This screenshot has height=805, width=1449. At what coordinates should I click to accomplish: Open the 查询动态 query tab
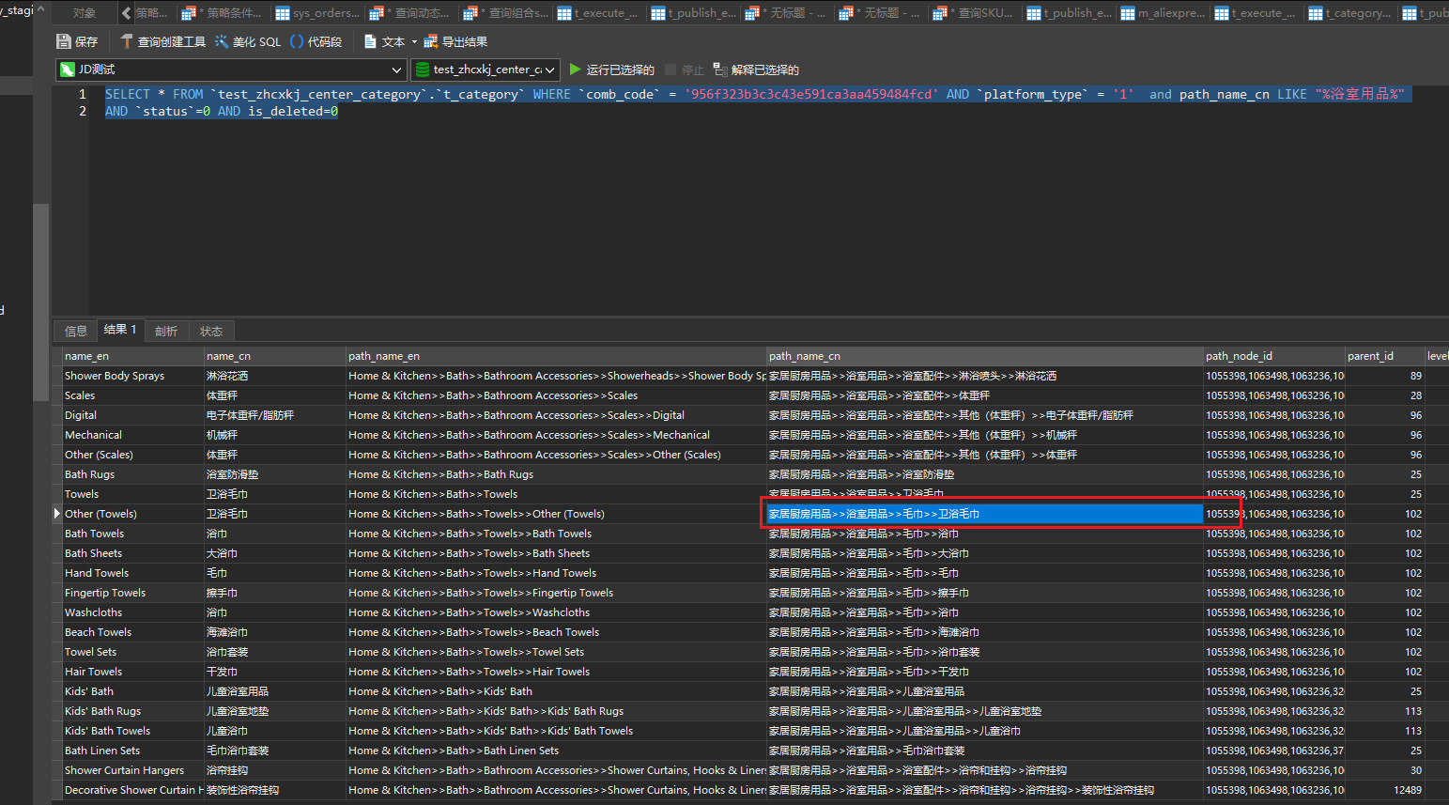[413, 13]
